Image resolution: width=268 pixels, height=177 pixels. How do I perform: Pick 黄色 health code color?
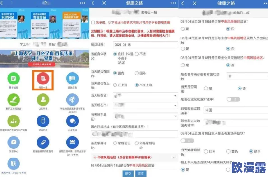[228, 152]
